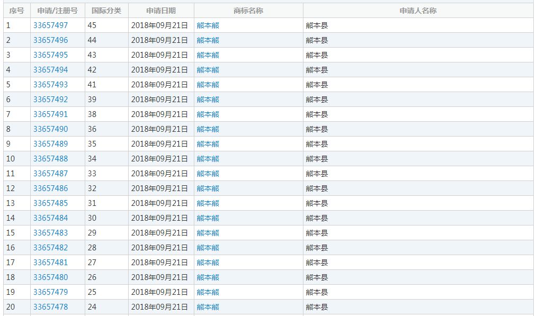
Task: Open application number 33657491
Action: [x=50, y=114]
